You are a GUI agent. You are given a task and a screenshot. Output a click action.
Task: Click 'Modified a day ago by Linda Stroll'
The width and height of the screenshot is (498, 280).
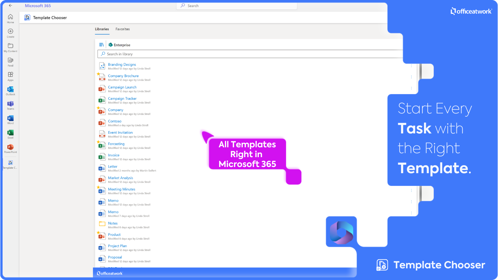point(128,125)
